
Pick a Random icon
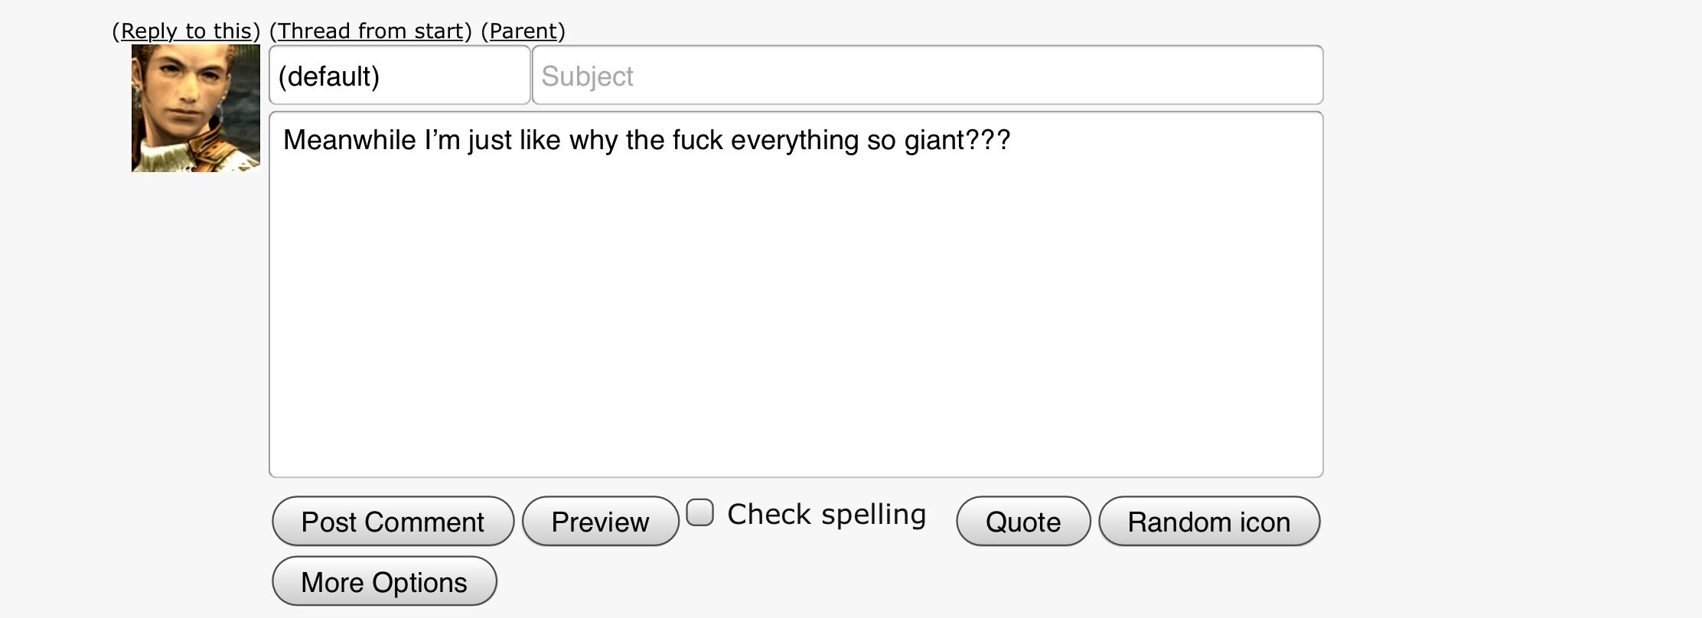pos(1209,521)
